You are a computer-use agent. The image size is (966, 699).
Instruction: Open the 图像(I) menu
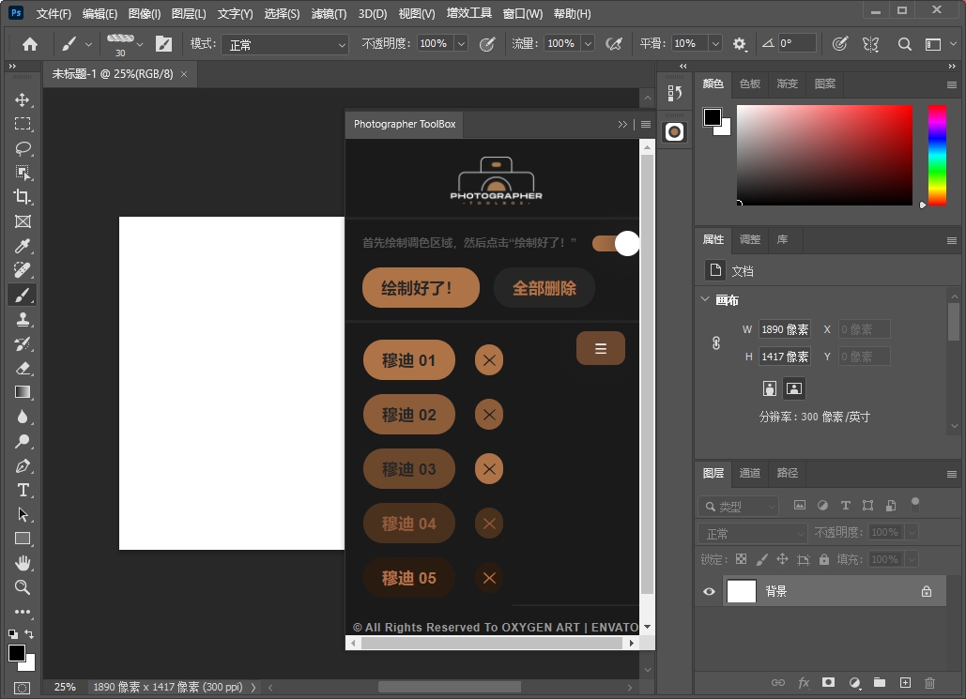[x=145, y=13]
